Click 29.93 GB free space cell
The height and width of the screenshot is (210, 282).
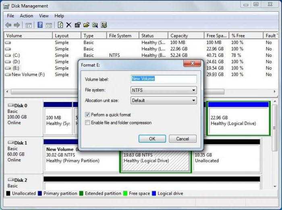pyautogui.click(x=215, y=75)
